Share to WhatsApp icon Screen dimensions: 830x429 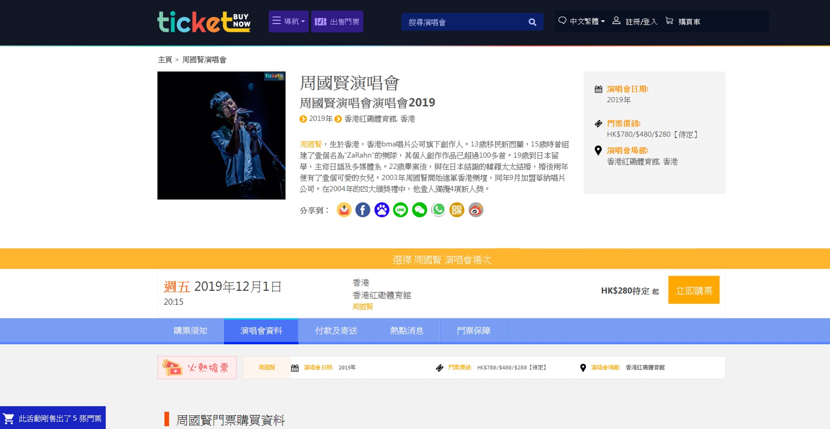click(438, 210)
